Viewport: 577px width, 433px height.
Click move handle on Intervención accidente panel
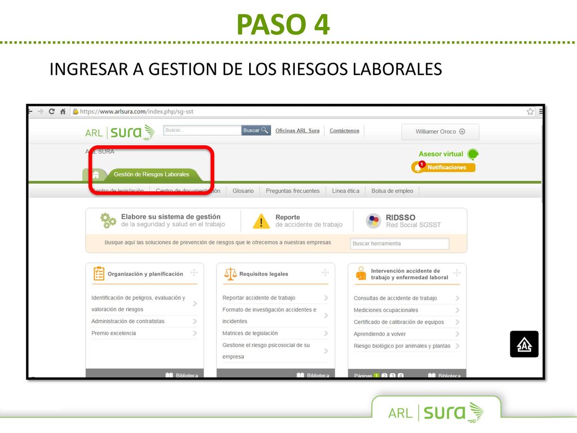tap(456, 273)
